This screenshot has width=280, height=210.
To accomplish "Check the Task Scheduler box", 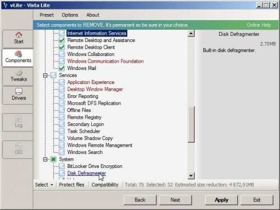I will tap(62, 131).
